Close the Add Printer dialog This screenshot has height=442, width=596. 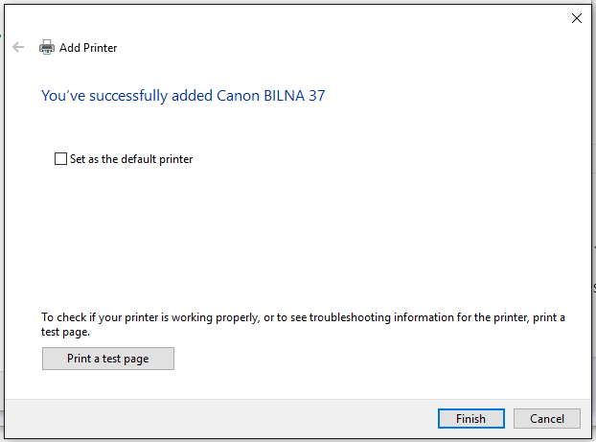pos(576,18)
